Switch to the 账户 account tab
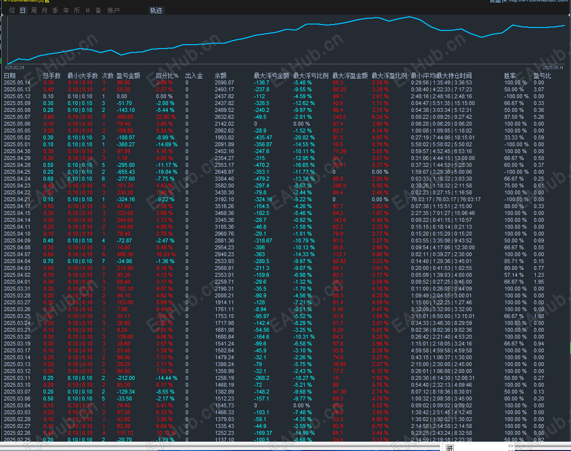 tap(113, 11)
